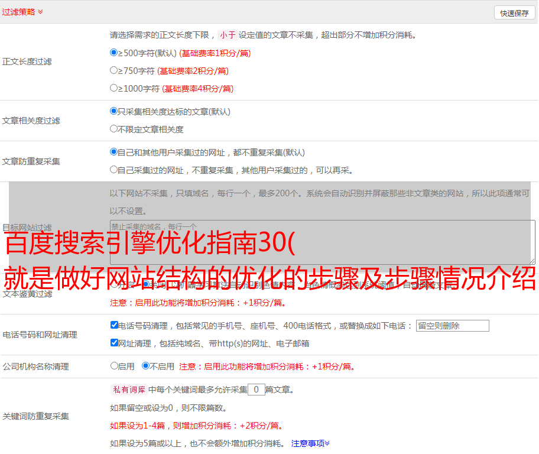The height and width of the screenshot is (454, 539).
Task: Click the 快速保存 button
Action: coord(514,13)
